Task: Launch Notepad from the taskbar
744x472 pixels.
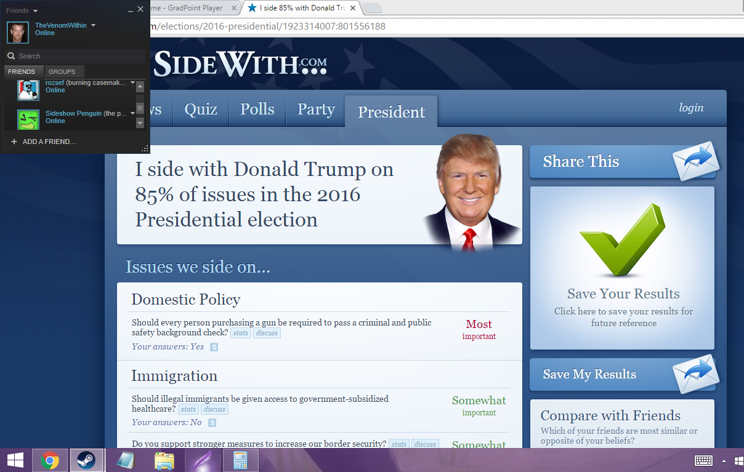Action: [x=126, y=460]
